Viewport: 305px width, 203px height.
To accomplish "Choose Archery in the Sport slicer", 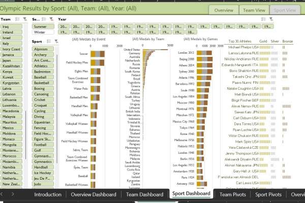I will (x=43, y=55).
